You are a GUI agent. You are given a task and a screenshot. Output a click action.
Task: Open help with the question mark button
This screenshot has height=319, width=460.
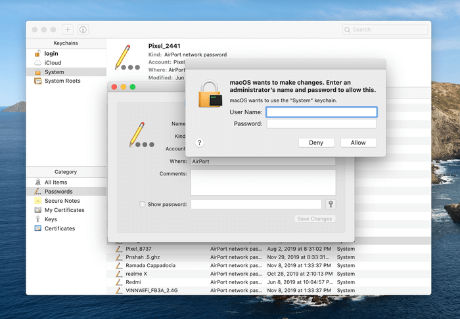[200, 142]
